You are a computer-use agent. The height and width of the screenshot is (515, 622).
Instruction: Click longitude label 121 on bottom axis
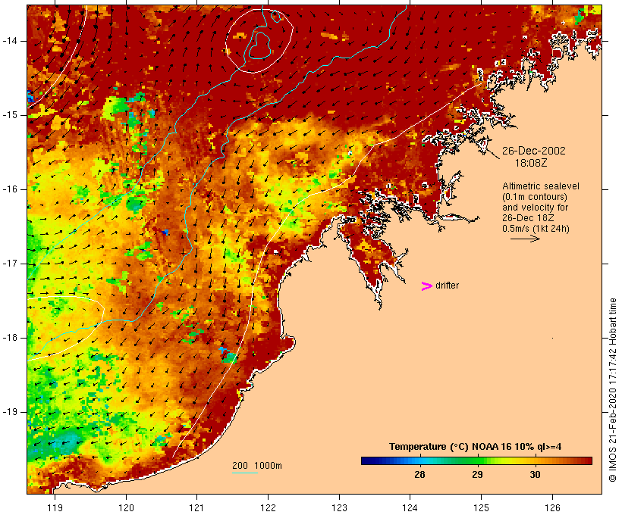pos(196,507)
